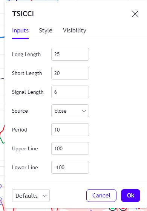147x211 pixels.
Task: Click the Period input field
Action: point(70,130)
